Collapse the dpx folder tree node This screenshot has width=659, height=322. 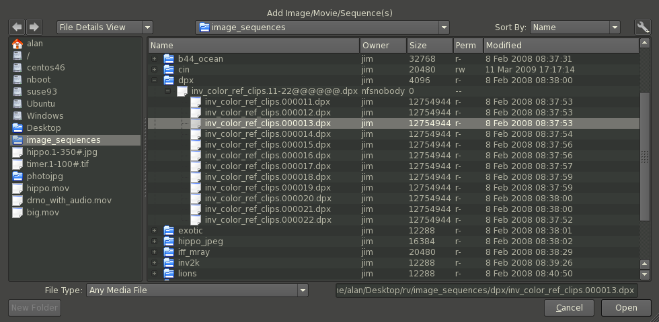tap(154, 80)
